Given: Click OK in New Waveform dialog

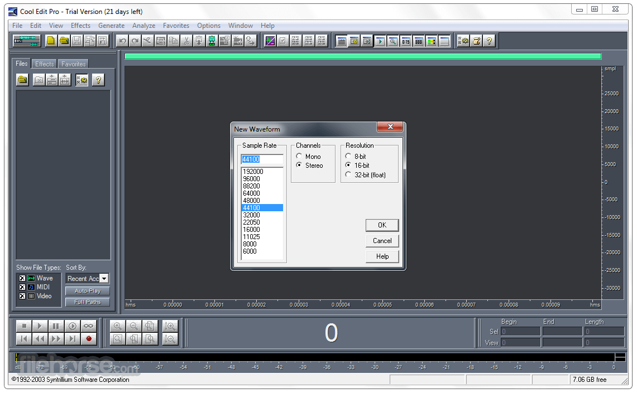Looking at the screenshot, I should pyautogui.click(x=382, y=225).
